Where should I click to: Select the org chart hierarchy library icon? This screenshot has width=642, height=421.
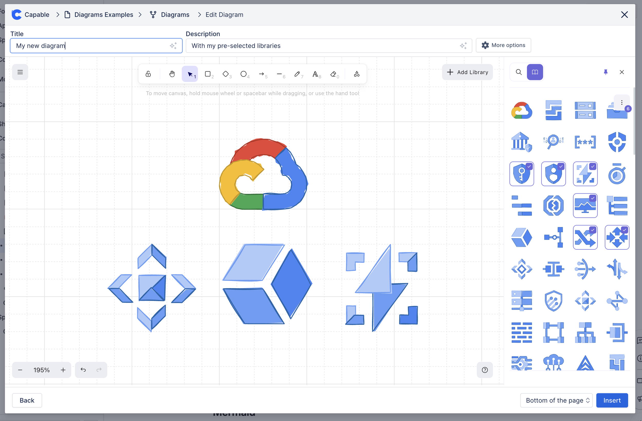coord(585,332)
